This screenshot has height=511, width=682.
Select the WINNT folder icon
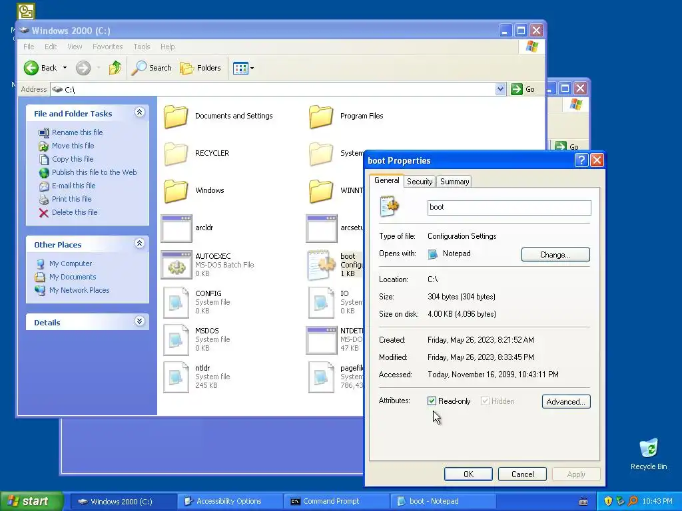tap(321, 191)
